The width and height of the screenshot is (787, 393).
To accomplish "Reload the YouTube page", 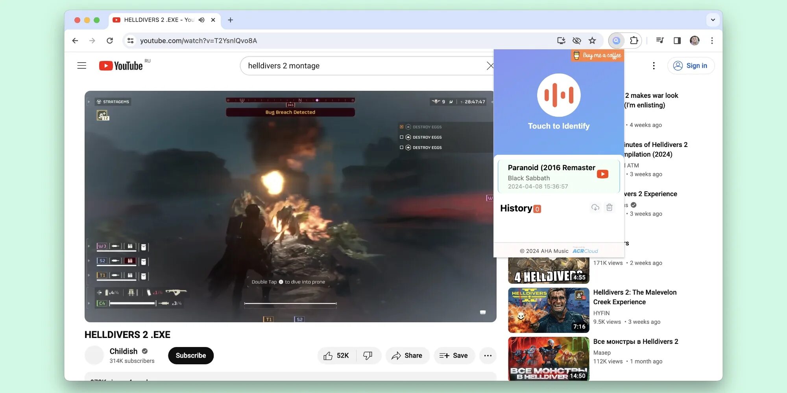I will click(110, 40).
